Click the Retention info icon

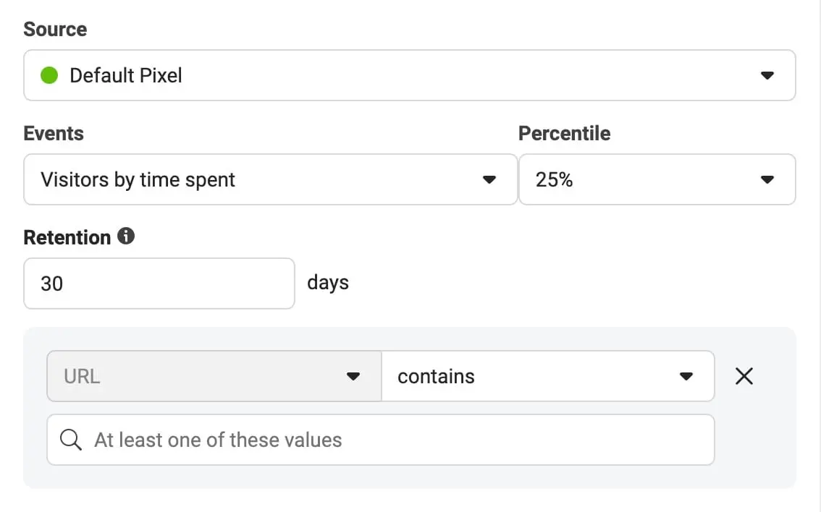(126, 236)
